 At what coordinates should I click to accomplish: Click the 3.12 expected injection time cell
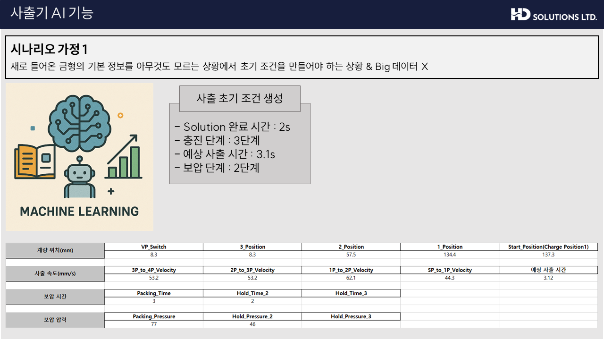(548, 278)
